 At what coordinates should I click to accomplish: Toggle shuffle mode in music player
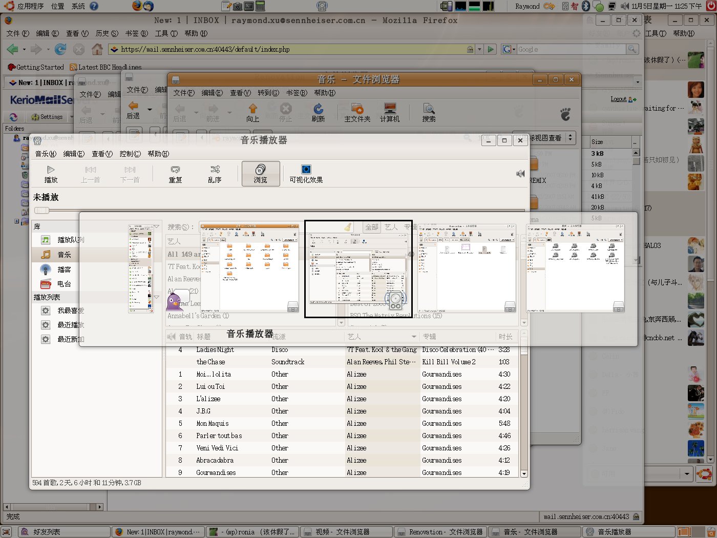(215, 174)
